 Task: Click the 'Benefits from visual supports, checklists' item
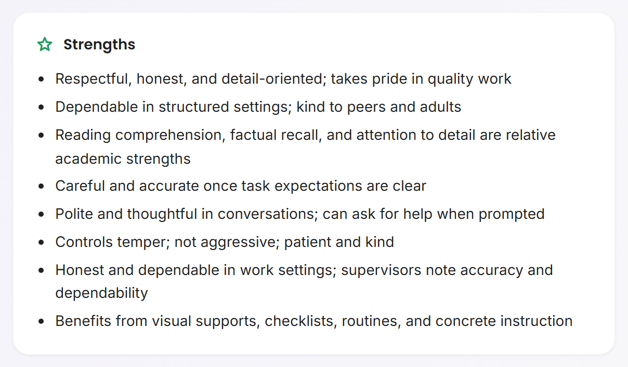click(x=314, y=321)
